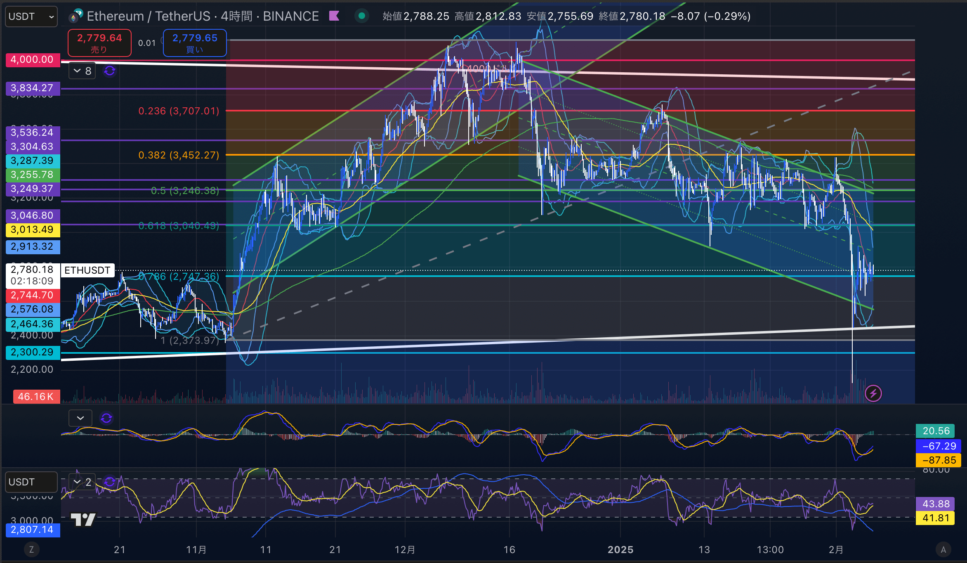
Task: Click the purple flag icon beside BINANCE
Action: coord(334,16)
